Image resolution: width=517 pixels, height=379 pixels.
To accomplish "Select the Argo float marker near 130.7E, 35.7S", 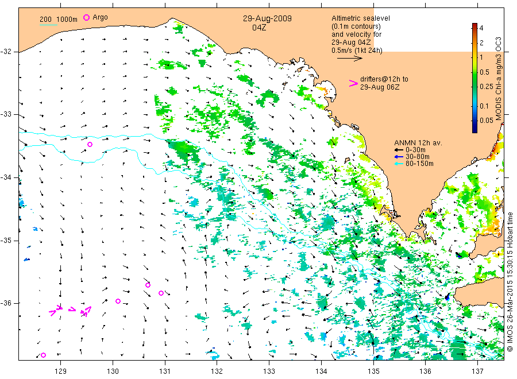I will click(x=148, y=285).
